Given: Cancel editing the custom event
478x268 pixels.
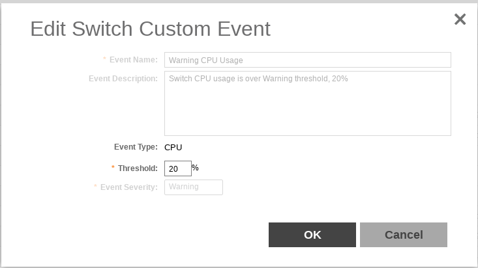Looking at the screenshot, I should point(403,235).
